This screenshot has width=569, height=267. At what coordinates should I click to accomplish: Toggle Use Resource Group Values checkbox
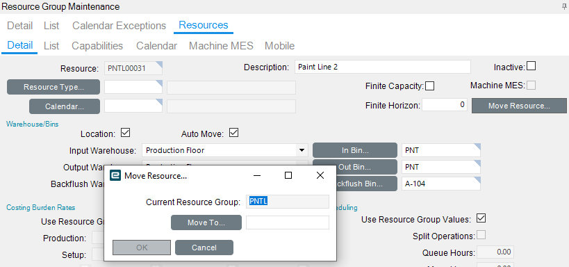tap(481, 218)
